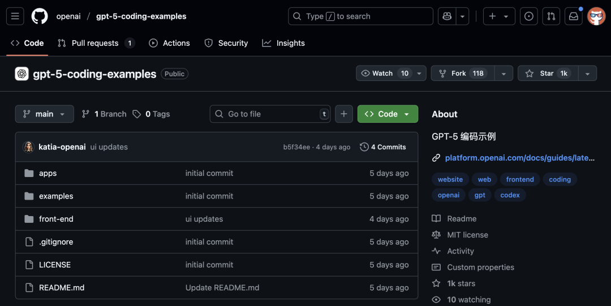View the 4 Commits history
Viewport: 611px width, 306px height.
(x=383, y=147)
